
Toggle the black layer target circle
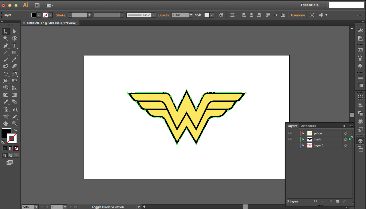coord(345,139)
